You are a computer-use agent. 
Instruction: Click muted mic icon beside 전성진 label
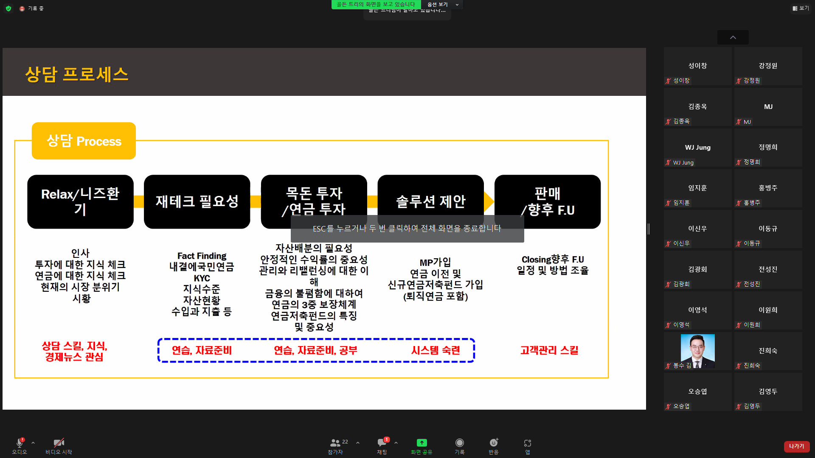coord(739,284)
